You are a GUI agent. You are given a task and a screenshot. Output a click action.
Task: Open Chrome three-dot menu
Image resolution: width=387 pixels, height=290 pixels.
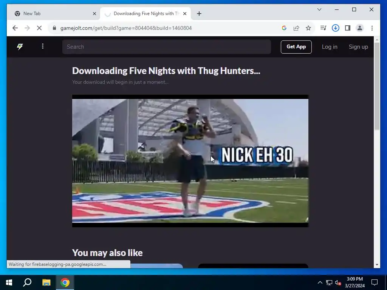(x=372, y=28)
